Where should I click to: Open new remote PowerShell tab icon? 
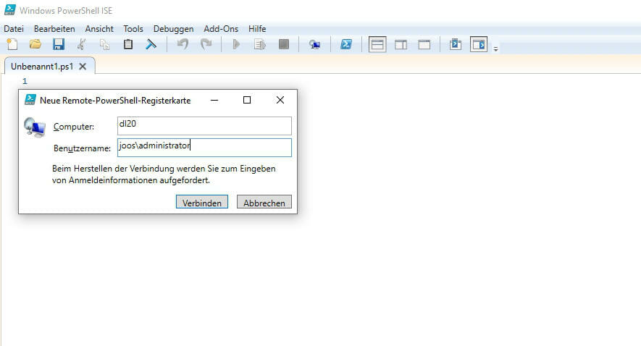[314, 45]
